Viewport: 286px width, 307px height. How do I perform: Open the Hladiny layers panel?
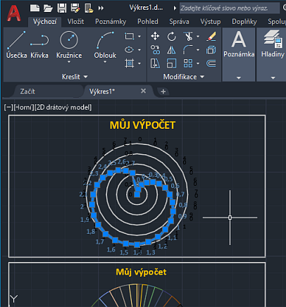[x=273, y=44]
